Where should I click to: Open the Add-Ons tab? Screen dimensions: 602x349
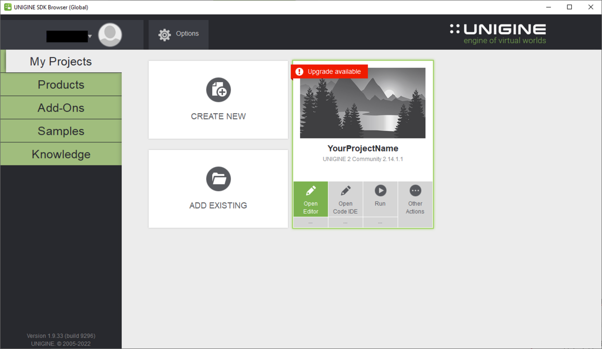61,108
